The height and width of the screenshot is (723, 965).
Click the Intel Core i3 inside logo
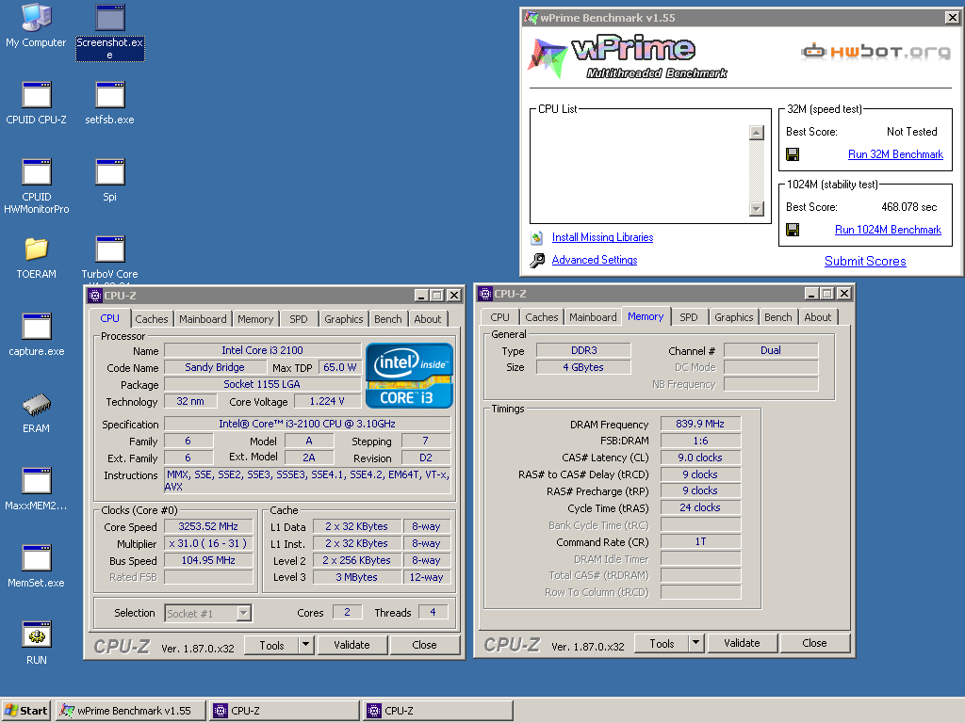tap(409, 376)
